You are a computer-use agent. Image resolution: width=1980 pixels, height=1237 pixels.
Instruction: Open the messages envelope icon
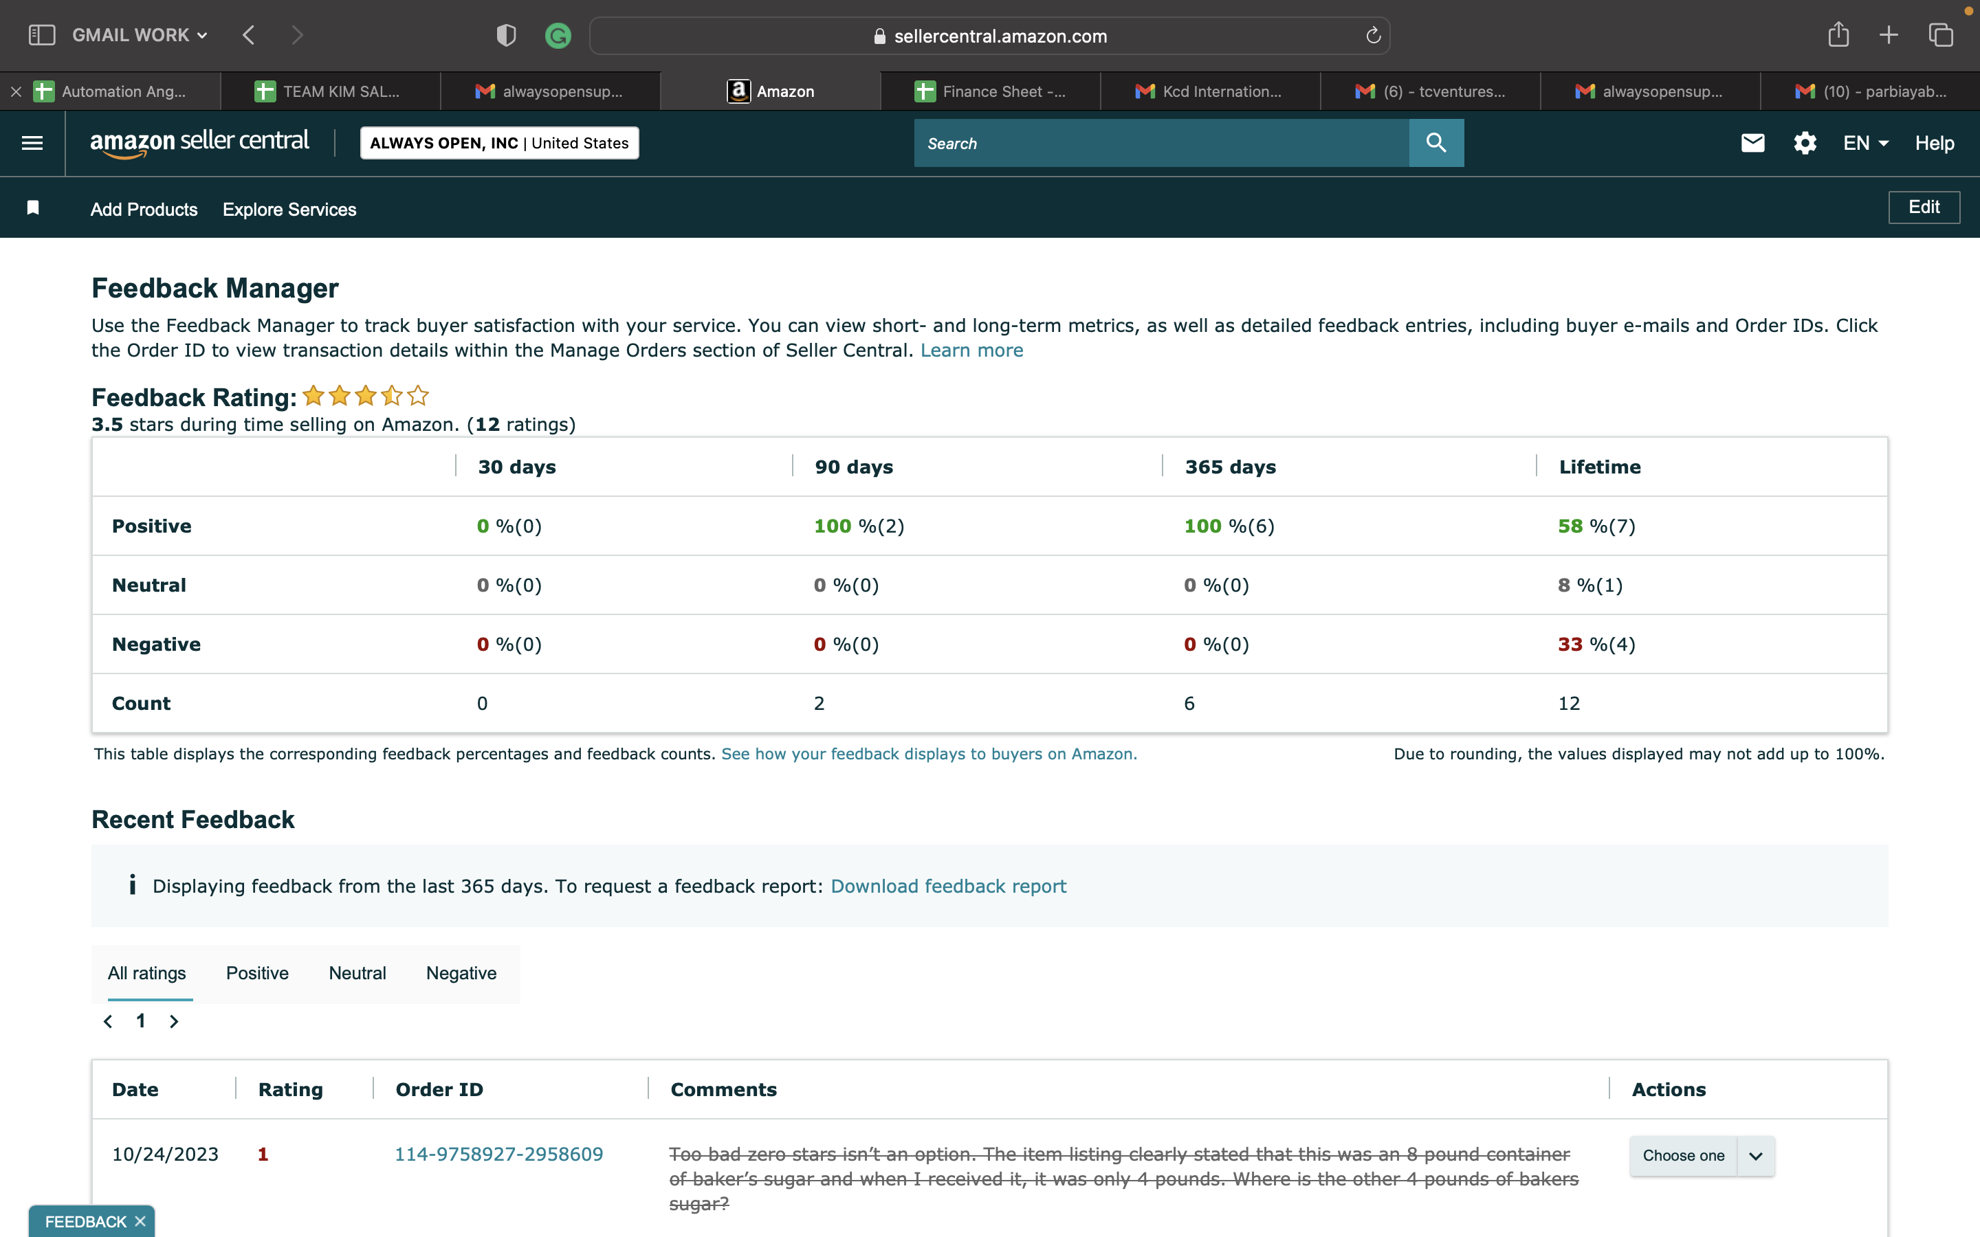point(1752,143)
